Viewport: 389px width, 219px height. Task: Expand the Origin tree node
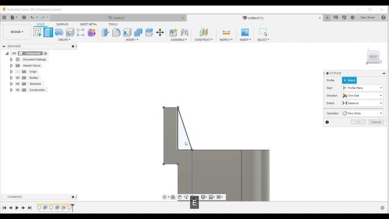click(x=11, y=72)
